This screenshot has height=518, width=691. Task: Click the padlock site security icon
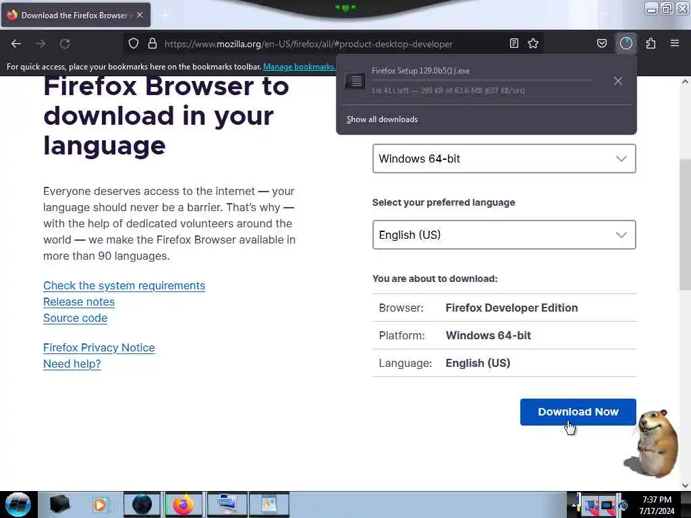[153, 44]
